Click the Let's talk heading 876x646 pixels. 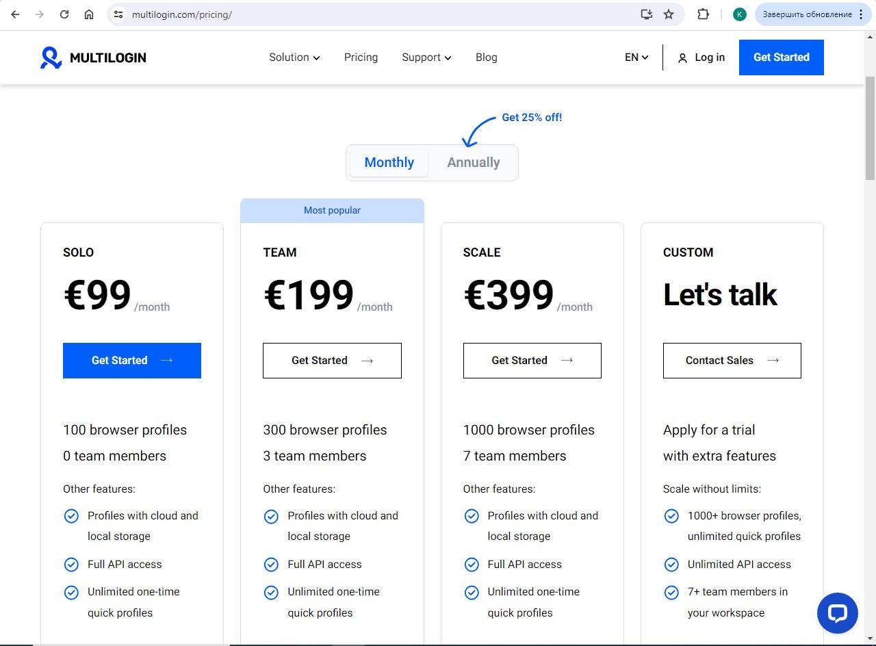[720, 295]
